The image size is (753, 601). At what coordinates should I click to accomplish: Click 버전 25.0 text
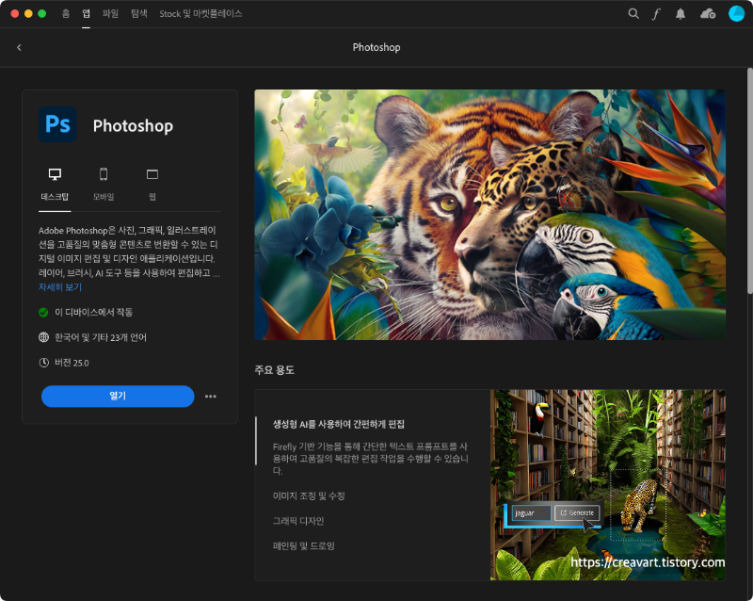click(x=72, y=363)
